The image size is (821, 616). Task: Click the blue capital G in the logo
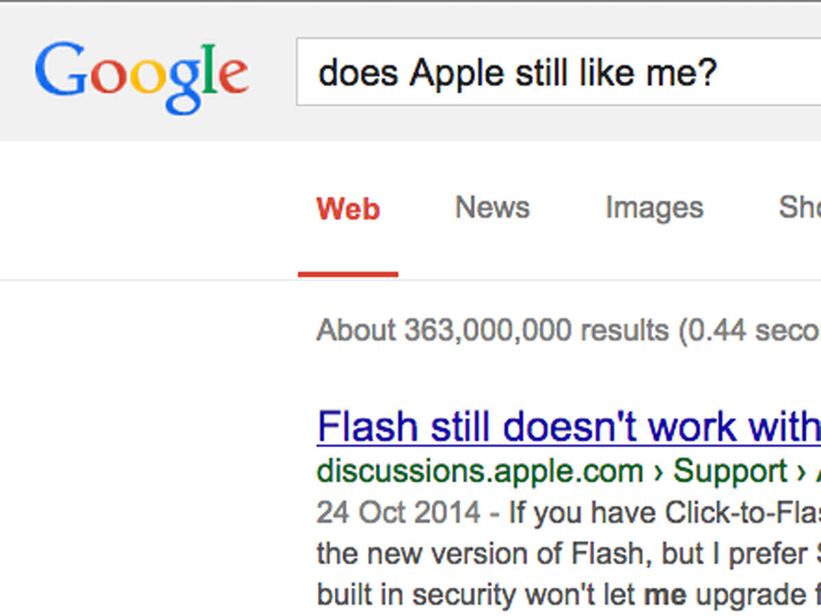pyautogui.click(x=59, y=69)
